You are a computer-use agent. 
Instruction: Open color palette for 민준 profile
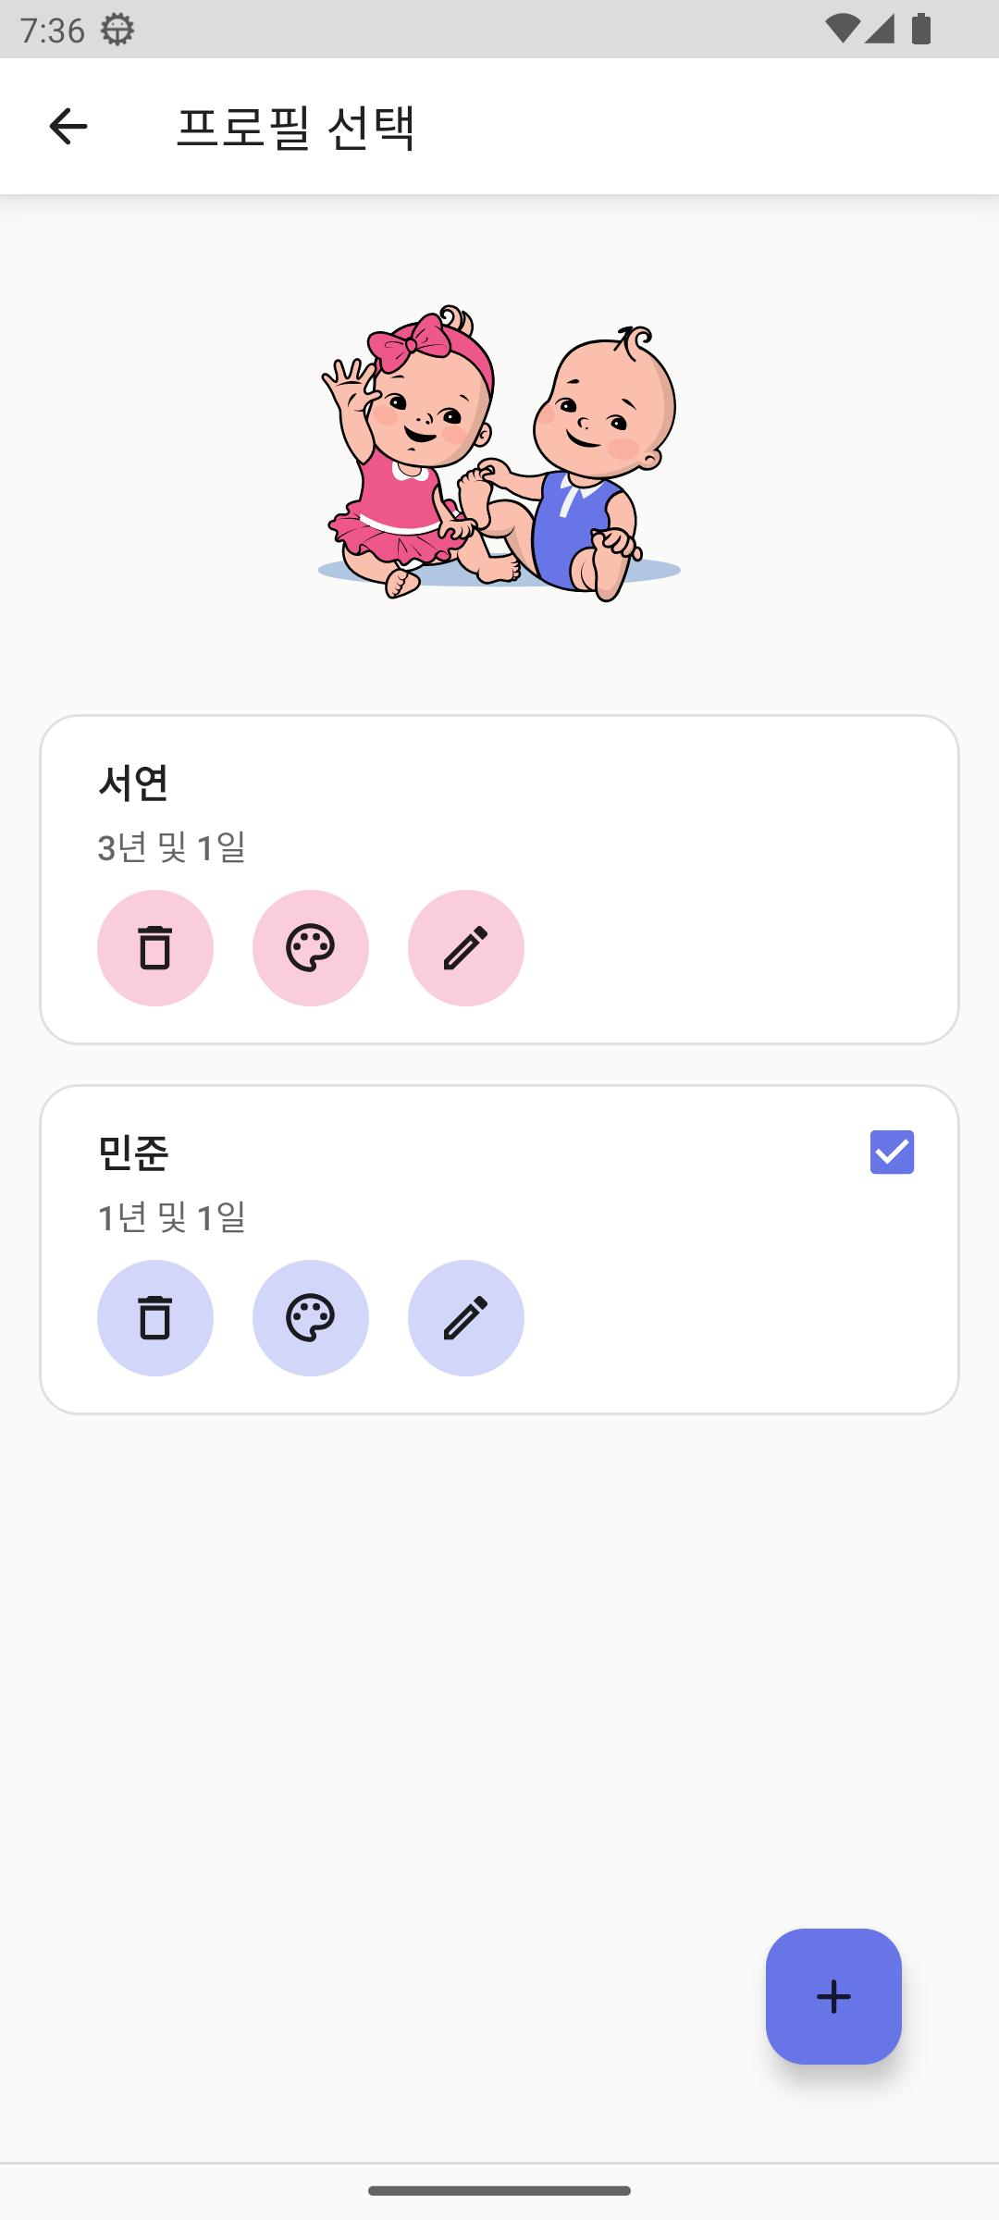point(311,1318)
